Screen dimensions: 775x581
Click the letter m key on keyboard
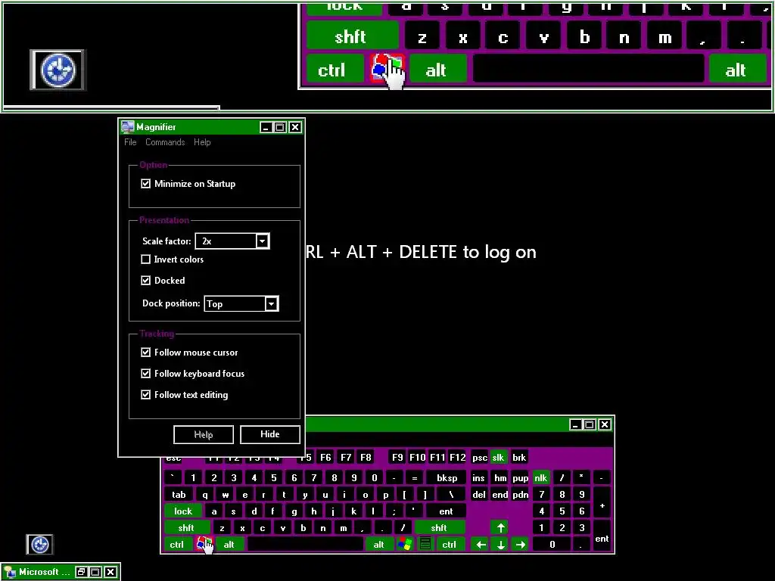343,527
